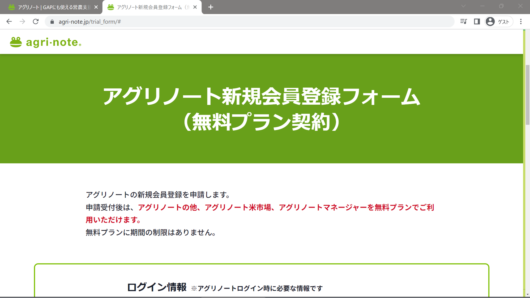Screen dimensions: 530x298
Task: Click the text 無料プランに期間の制限はありません
Action: [x=151, y=233]
